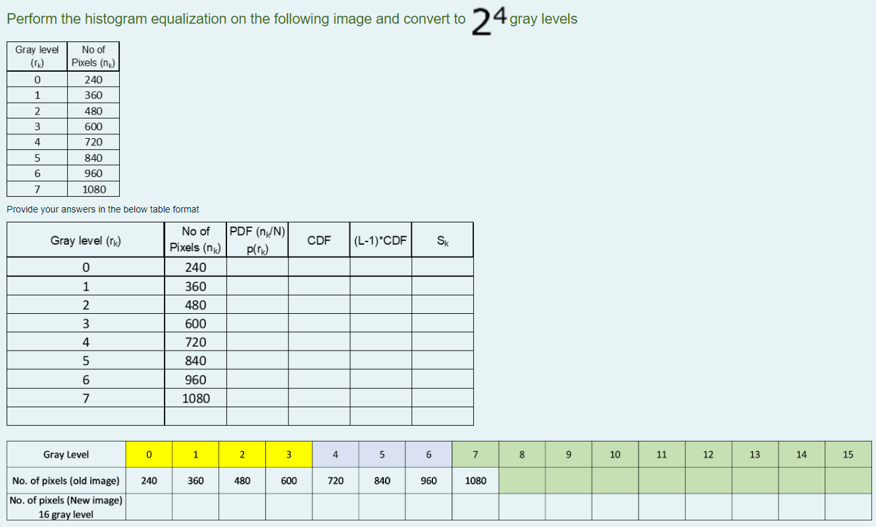876x527 pixels.
Task: Click empty CDF cell for answer-table gray level 3
Action: tap(319, 323)
